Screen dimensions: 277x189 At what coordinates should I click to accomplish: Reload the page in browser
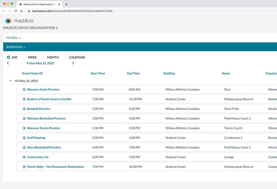(16, 11)
